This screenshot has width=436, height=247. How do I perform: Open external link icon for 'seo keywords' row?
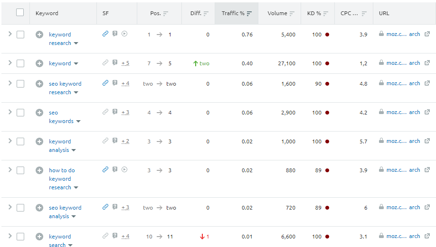tap(427, 112)
